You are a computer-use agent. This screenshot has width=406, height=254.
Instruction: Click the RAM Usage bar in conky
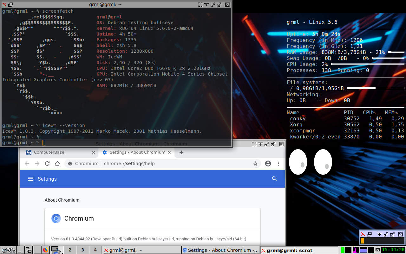click(396, 52)
